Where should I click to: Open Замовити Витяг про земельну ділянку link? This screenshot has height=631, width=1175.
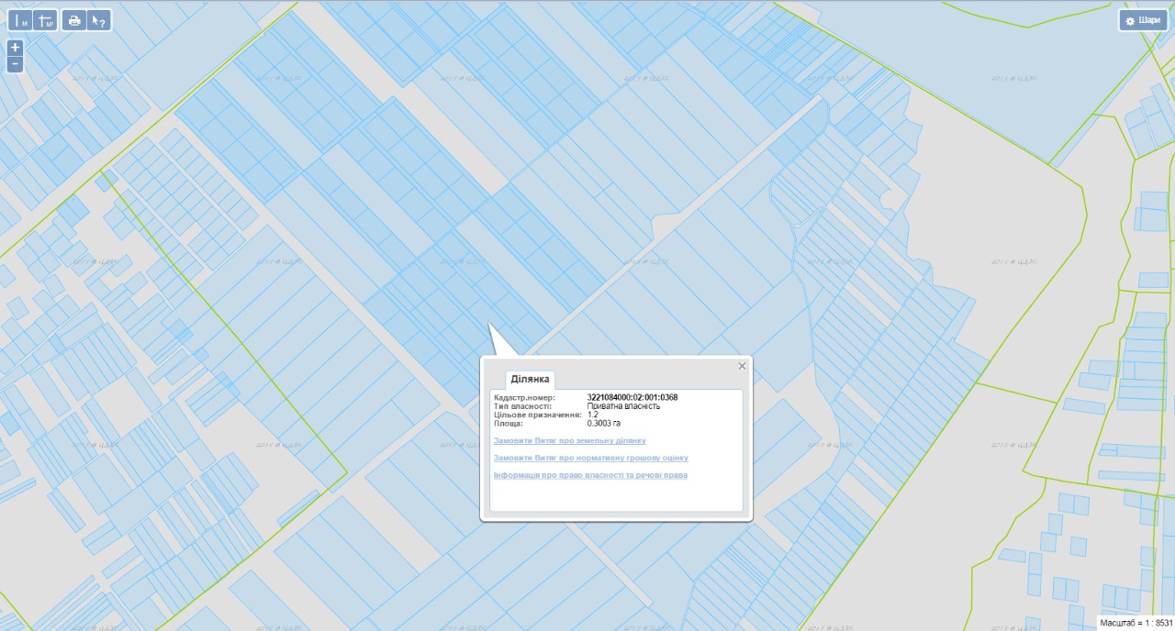coord(569,441)
